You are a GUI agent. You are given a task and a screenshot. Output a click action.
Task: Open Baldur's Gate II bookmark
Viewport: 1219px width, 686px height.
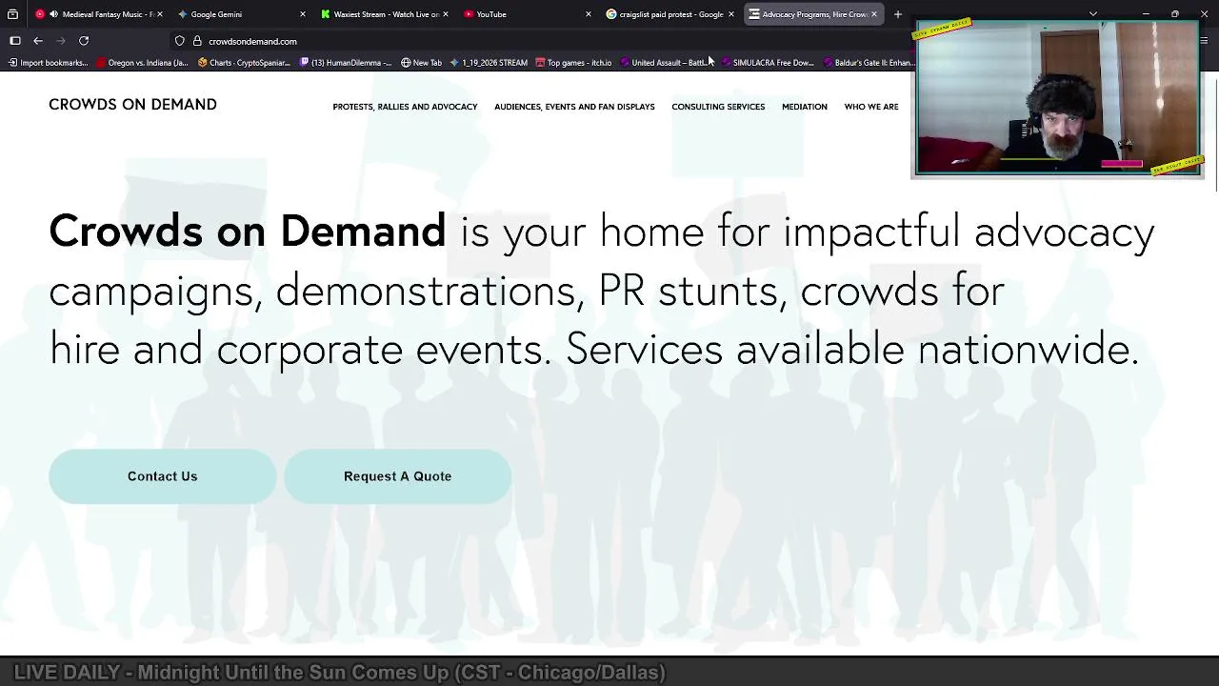(x=868, y=63)
